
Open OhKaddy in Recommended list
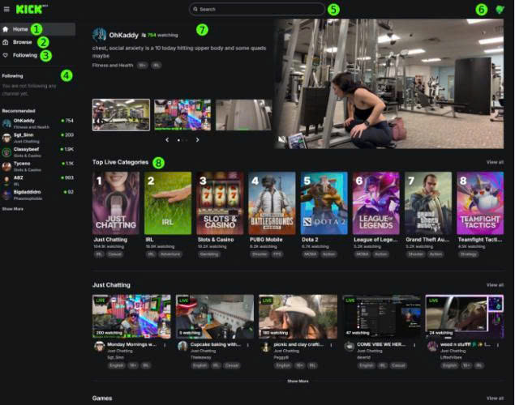click(38, 124)
